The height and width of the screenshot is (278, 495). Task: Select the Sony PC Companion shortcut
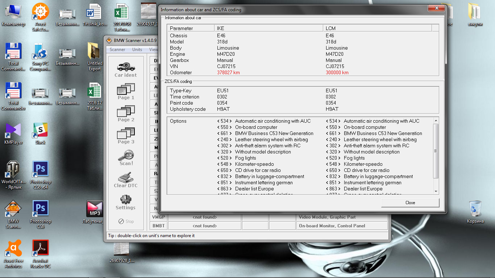point(41,57)
